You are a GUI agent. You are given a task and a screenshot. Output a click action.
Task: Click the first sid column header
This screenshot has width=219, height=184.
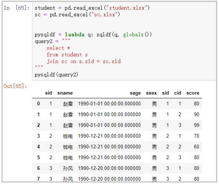pos(48,93)
